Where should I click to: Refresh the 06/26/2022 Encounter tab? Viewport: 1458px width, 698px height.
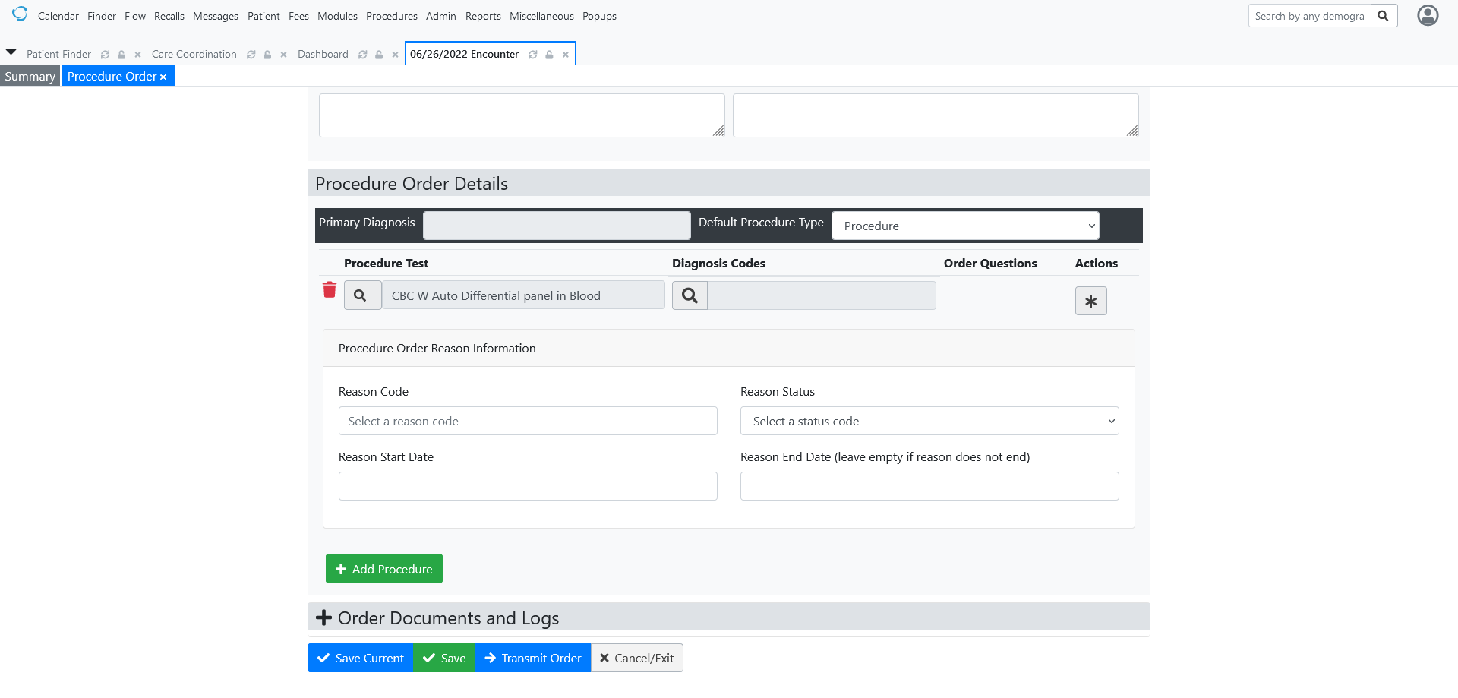[x=533, y=54]
